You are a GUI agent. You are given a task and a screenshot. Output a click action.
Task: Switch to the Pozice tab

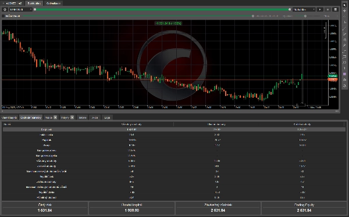point(51,118)
